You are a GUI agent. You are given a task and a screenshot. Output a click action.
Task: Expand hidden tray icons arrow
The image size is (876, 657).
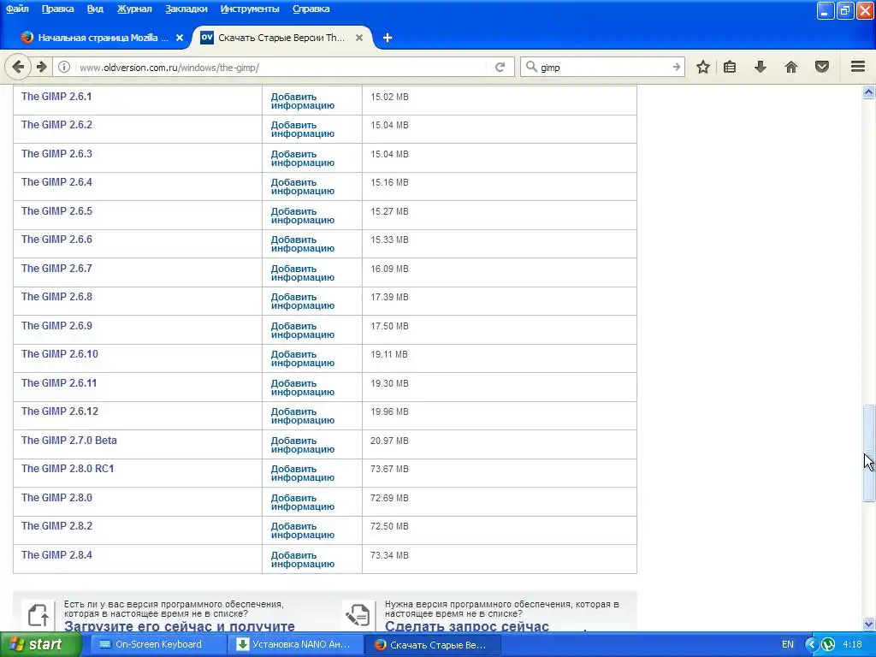coord(811,644)
